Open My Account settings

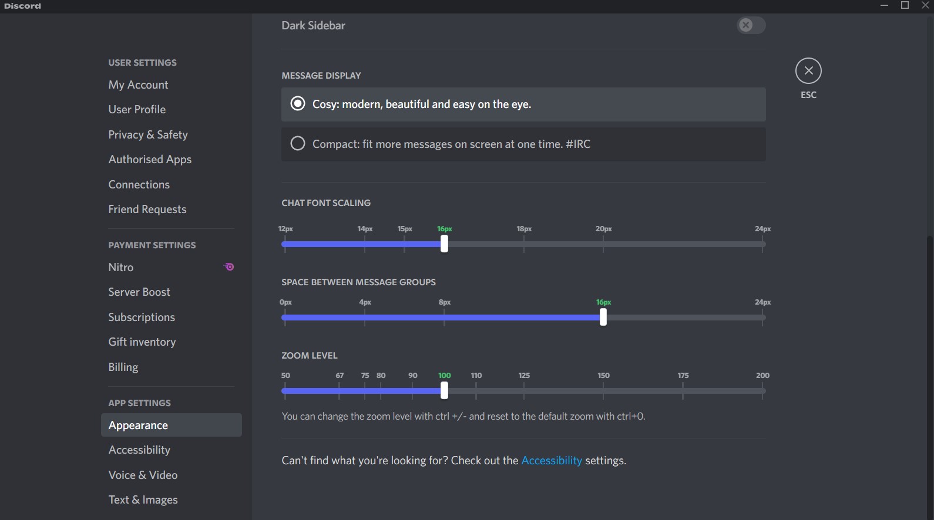coord(138,85)
